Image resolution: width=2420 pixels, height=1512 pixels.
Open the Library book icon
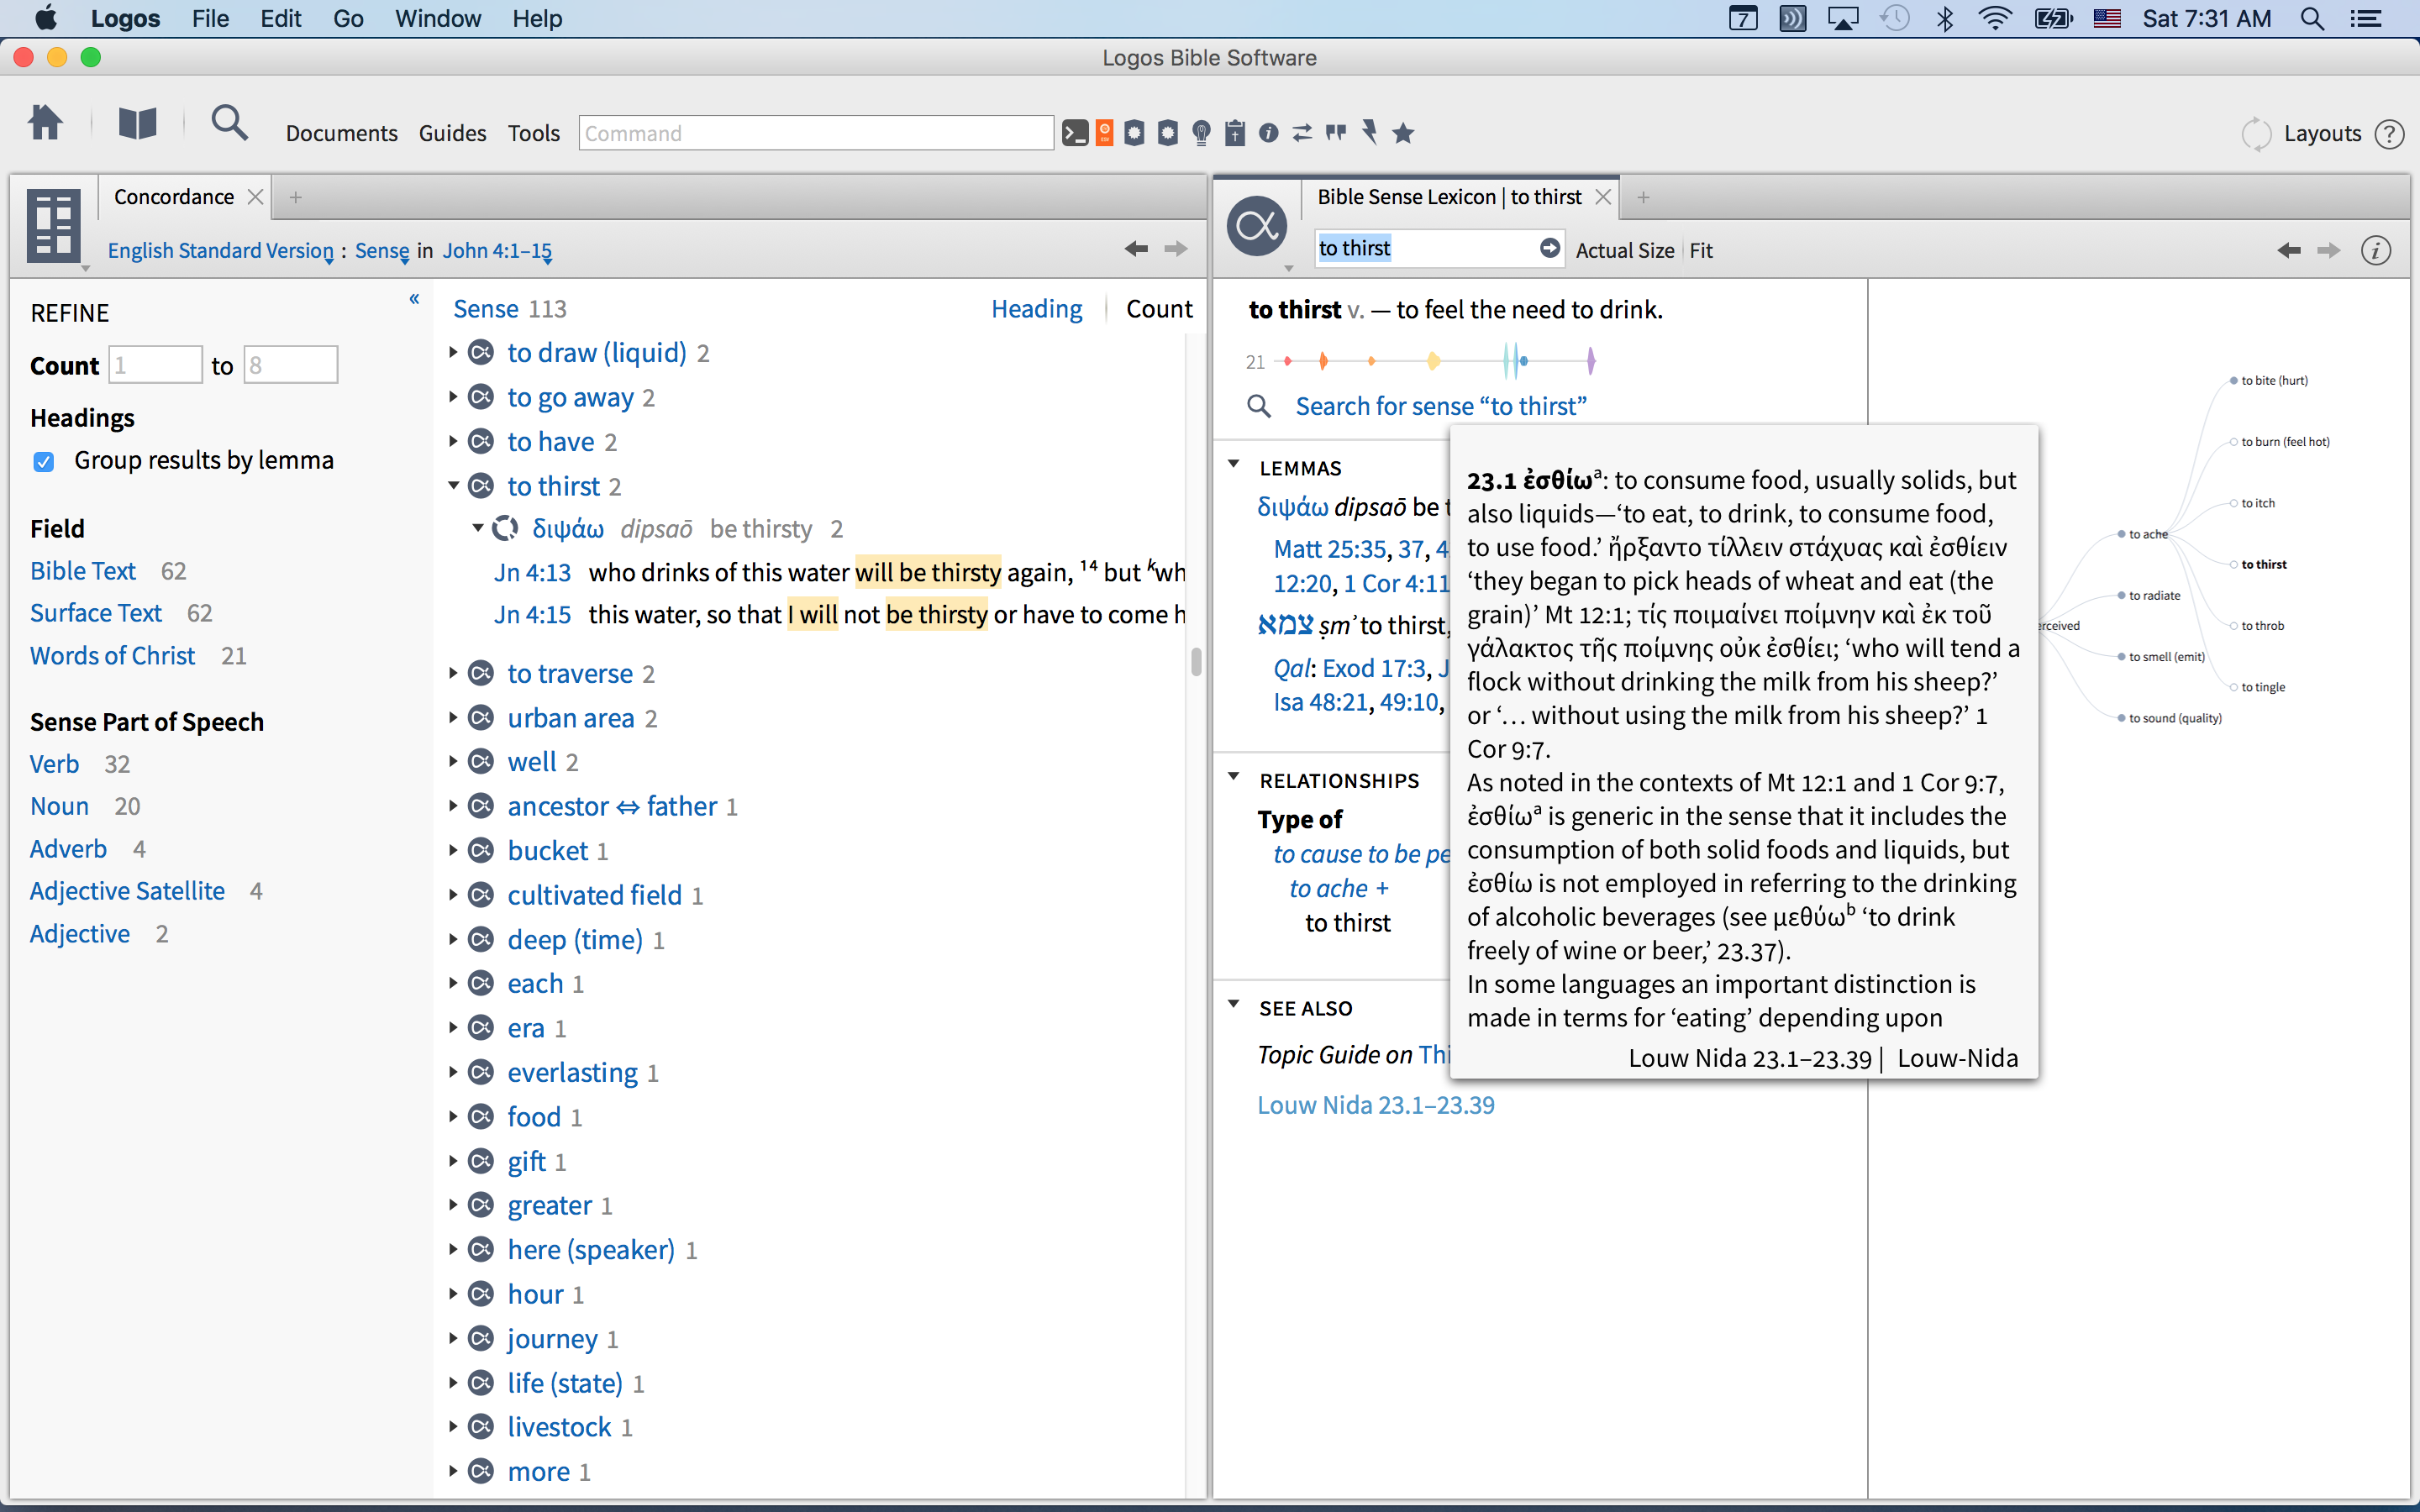tap(137, 124)
